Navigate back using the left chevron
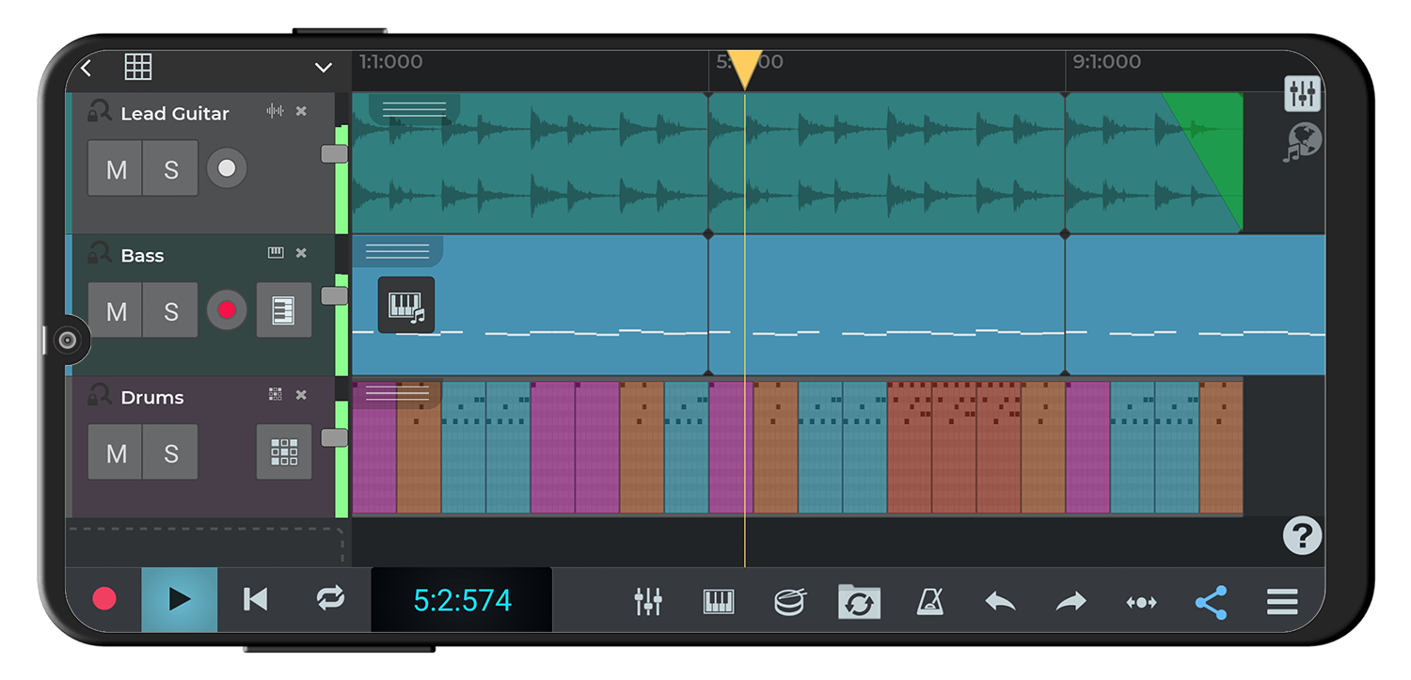 (x=86, y=68)
